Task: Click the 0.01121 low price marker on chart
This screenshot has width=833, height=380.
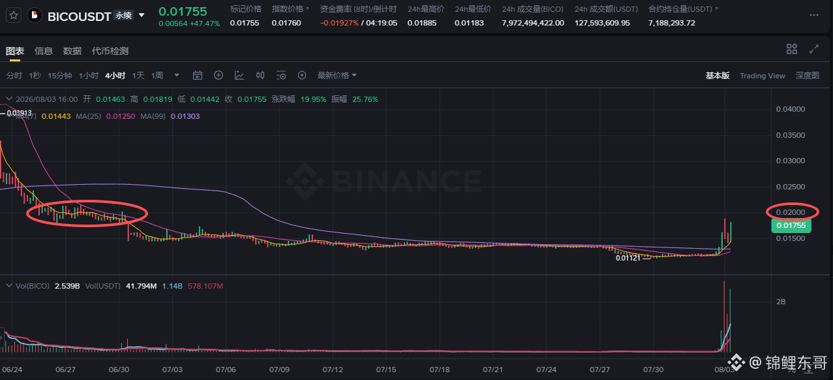Action: click(x=627, y=258)
